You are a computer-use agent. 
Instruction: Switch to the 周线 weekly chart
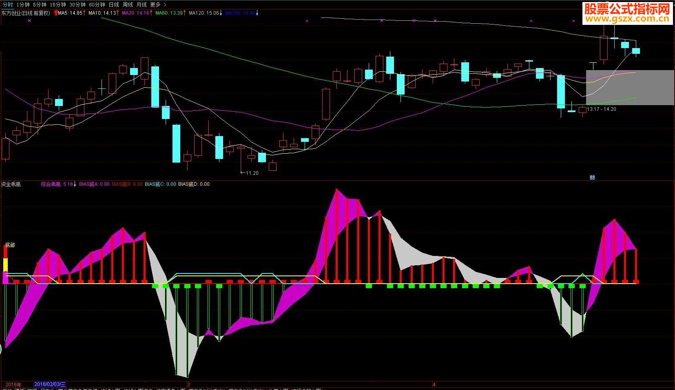coord(128,4)
